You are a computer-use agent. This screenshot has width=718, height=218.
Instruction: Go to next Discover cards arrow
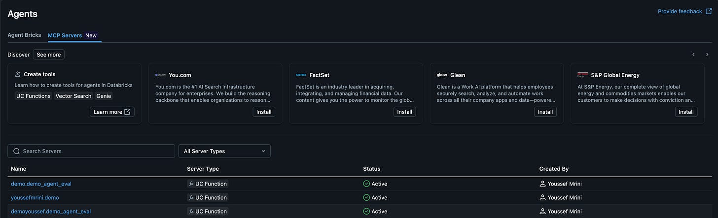pyautogui.click(x=707, y=55)
